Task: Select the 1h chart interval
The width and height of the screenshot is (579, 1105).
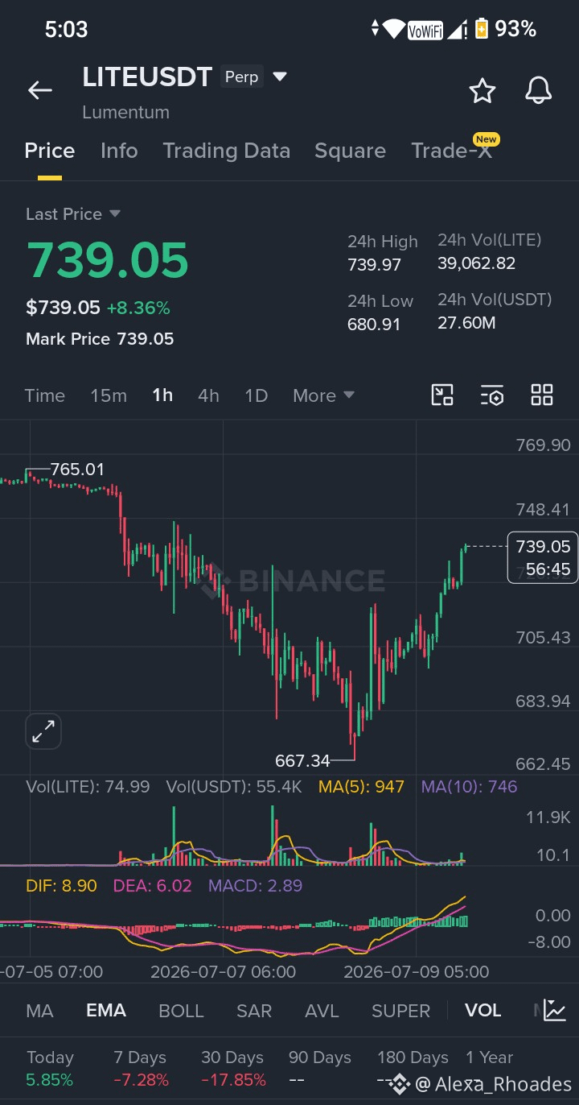Action: (162, 395)
